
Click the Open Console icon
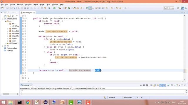click(177, 85)
